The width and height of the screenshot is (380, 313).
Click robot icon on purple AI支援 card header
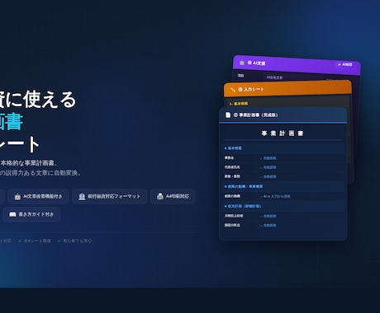click(x=242, y=63)
